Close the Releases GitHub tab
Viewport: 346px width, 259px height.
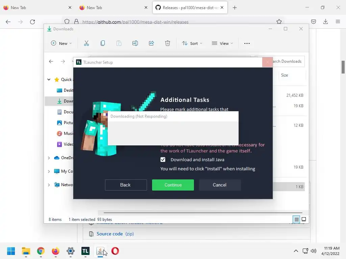pos(222,8)
